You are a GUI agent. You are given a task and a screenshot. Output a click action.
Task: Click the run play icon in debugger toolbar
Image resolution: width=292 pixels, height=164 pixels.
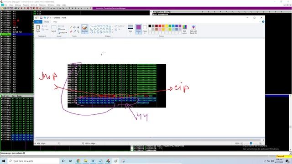coord(21,8)
